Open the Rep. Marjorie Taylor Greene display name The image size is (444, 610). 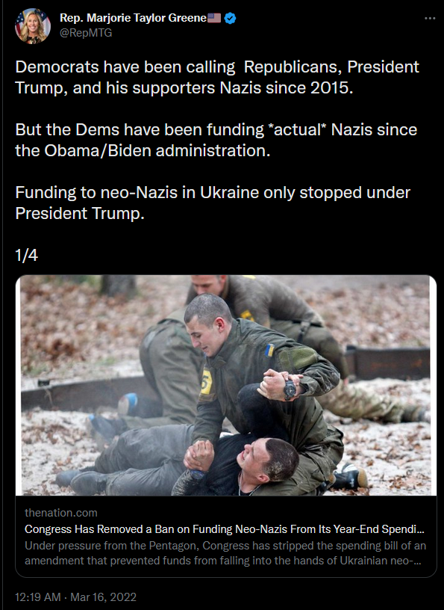[133, 18]
